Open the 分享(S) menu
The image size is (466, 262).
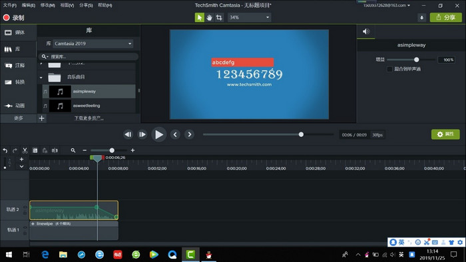(x=86, y=5)
